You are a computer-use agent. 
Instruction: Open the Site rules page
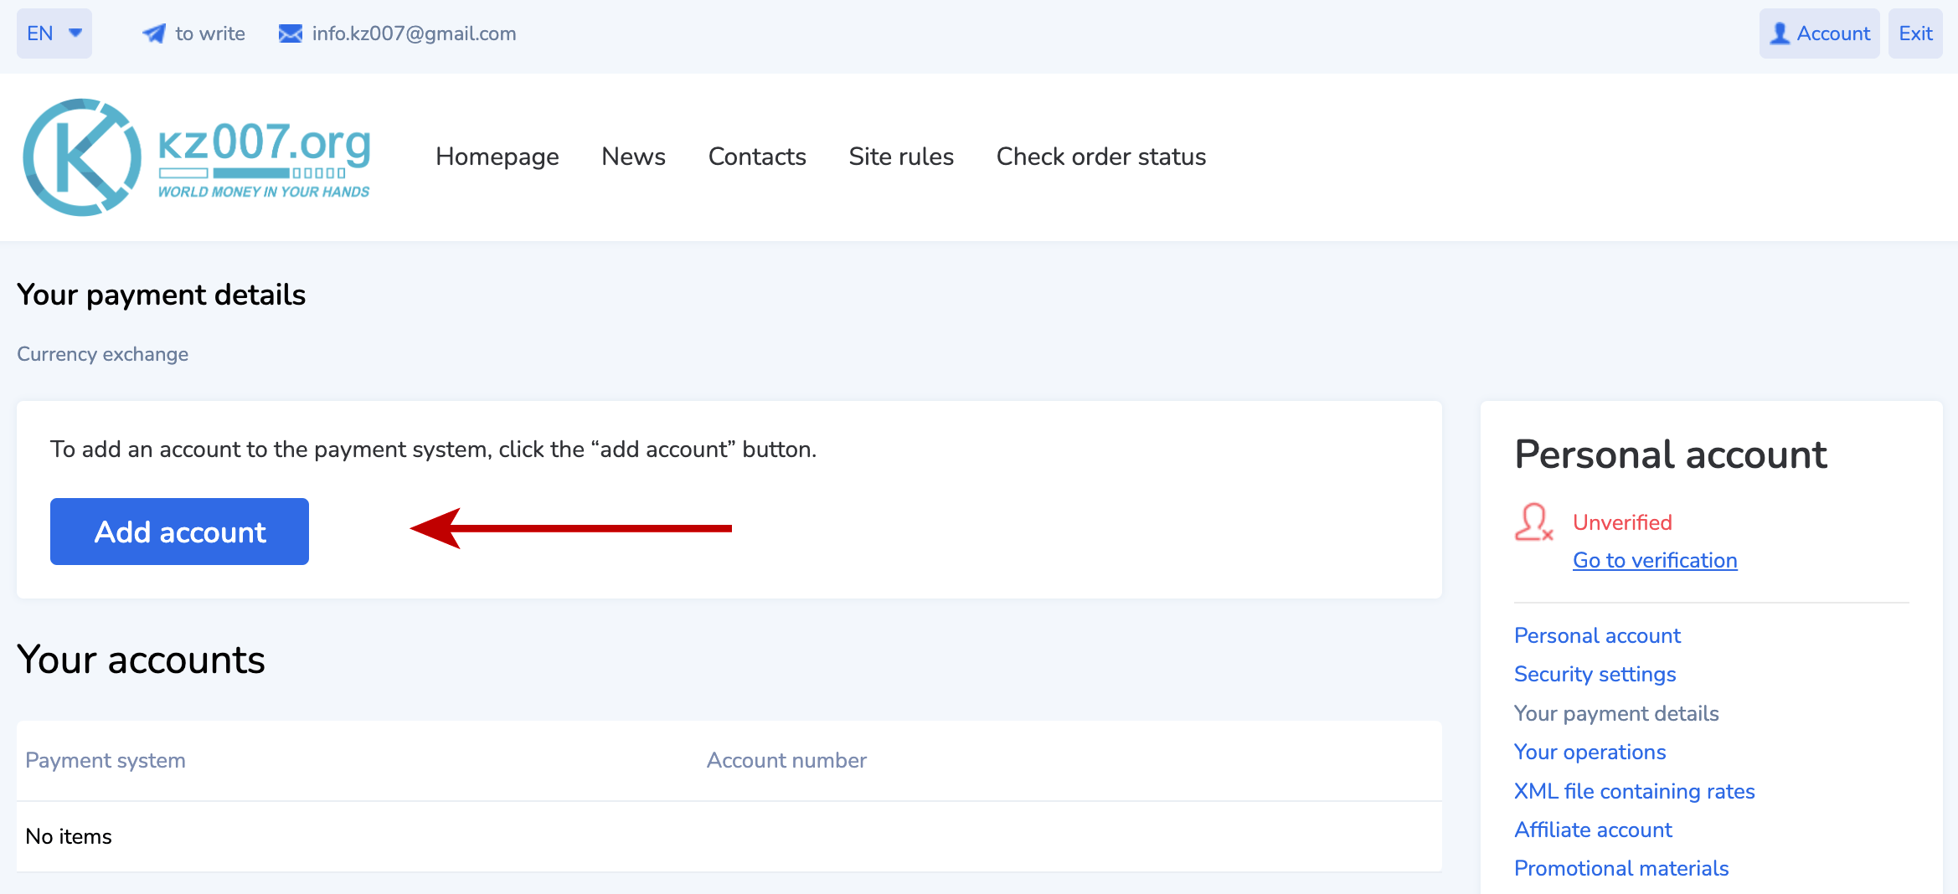click(901, 157)
